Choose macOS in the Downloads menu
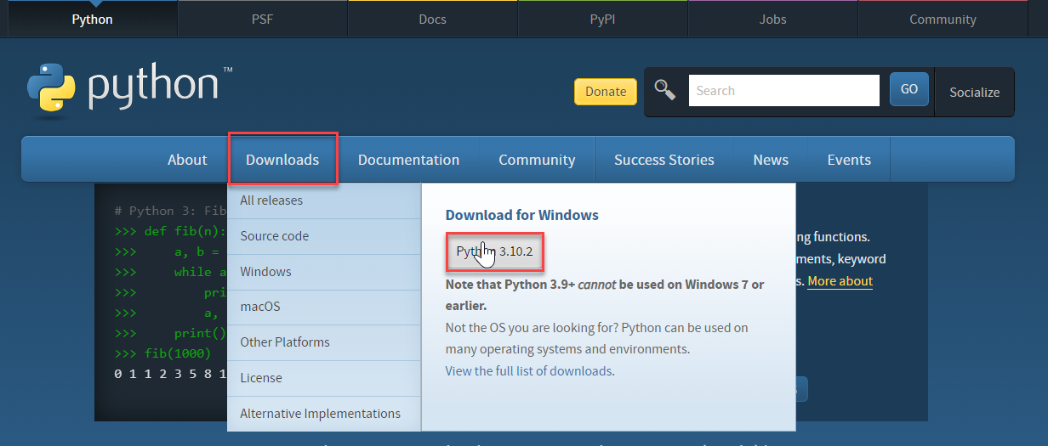1048x446 pixels. point(324,307)
